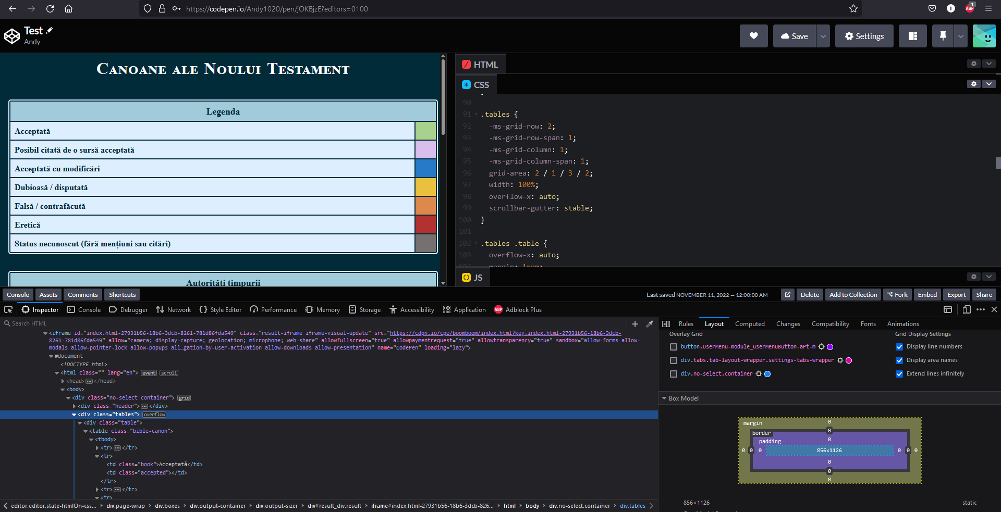Viewport: 1001px width, 512px height.
Task: Collapse the div class="tables" node
Action: (x=74, y=415)
